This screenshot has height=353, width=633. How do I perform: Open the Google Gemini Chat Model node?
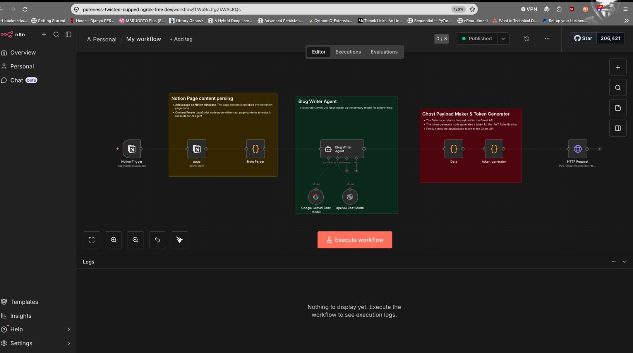[x=316, y=197]
